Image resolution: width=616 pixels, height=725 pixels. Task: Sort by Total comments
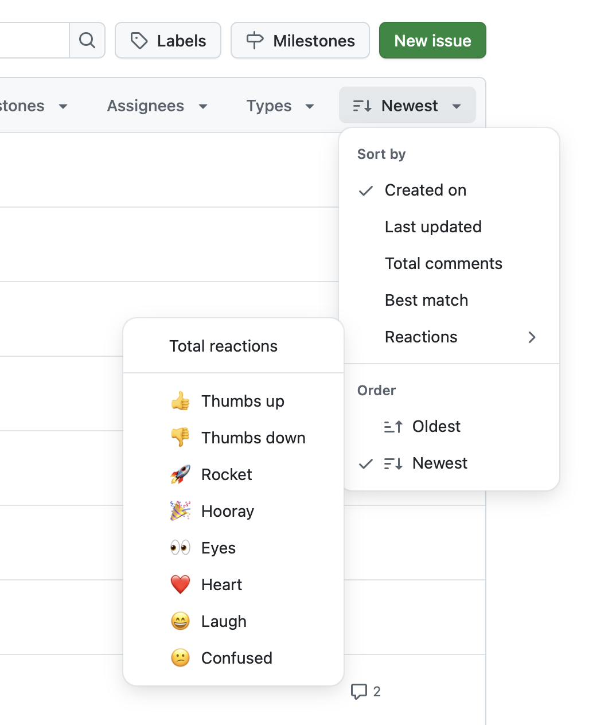(443, 263)
